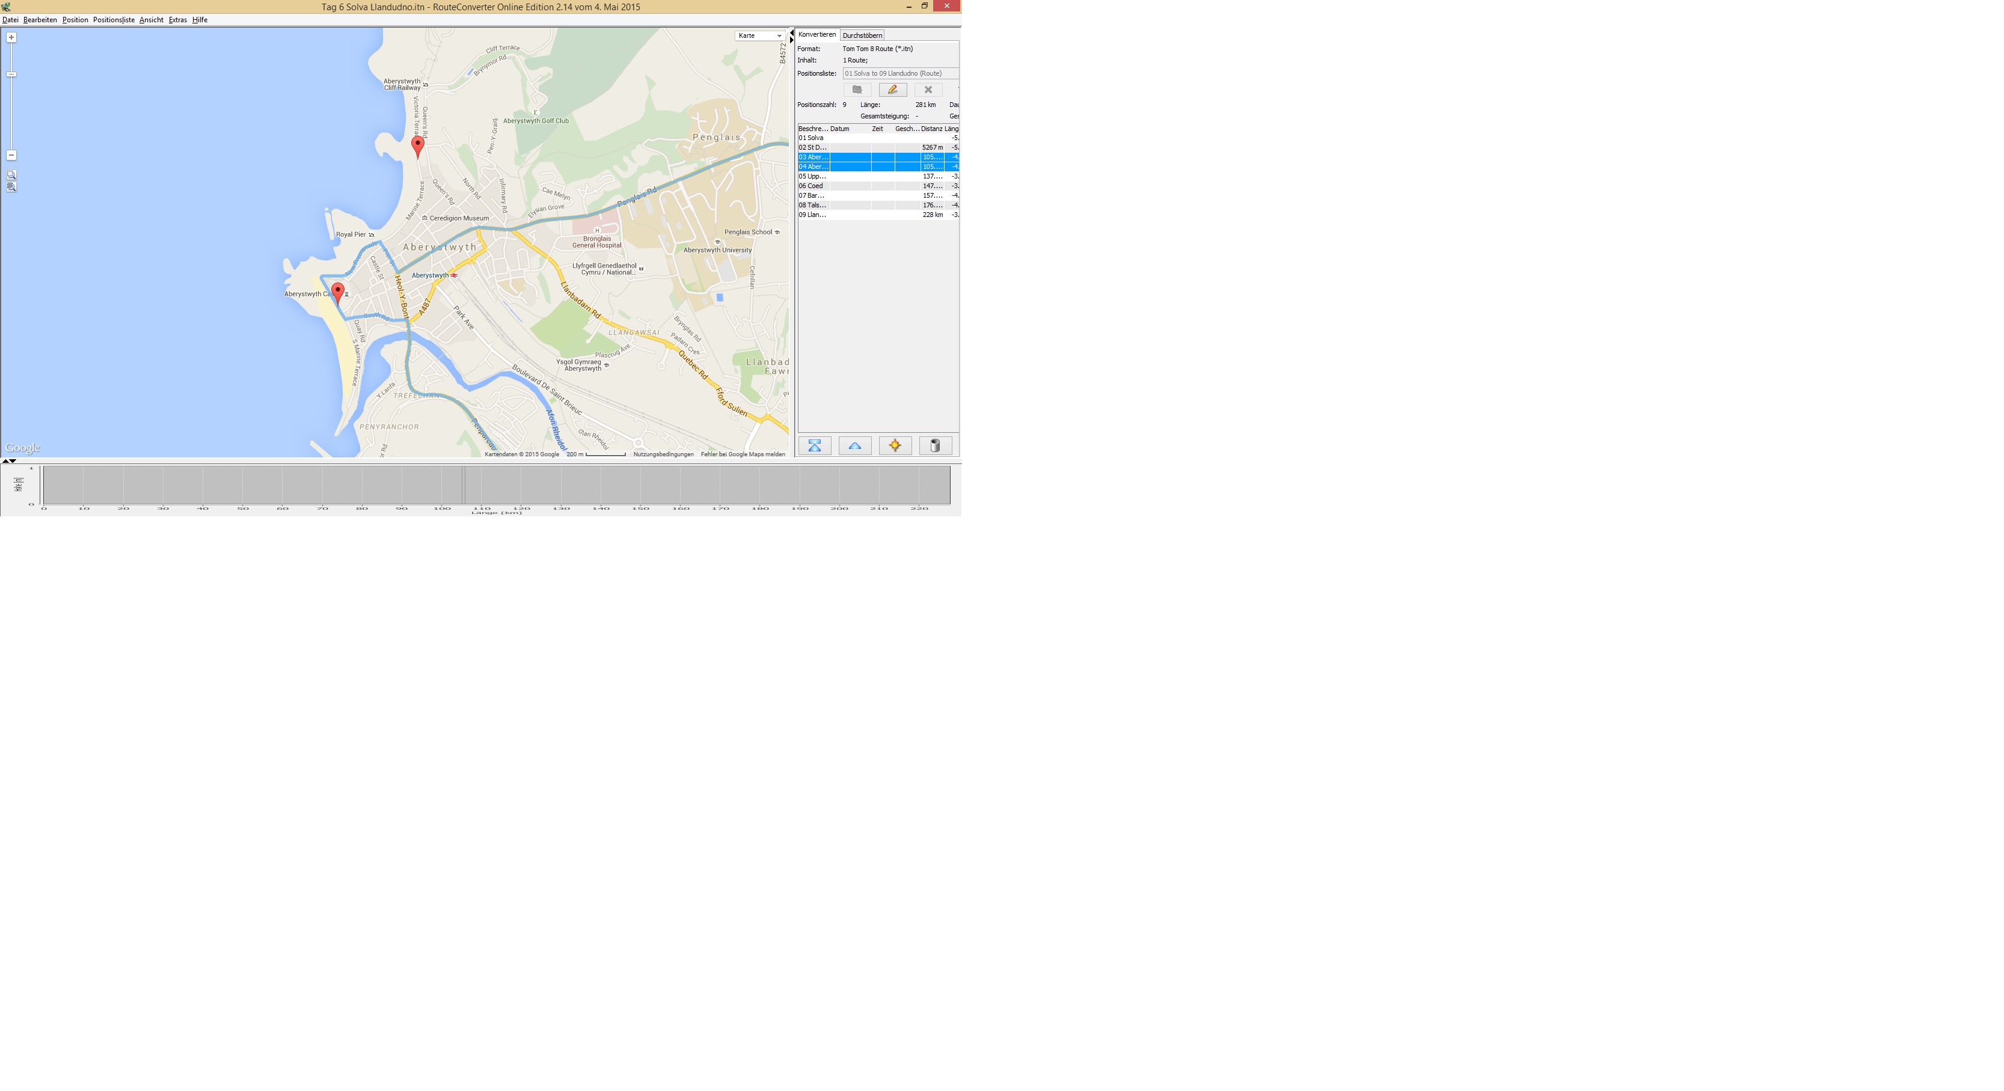Click the map zoom out minus button
Viewport: 2004px width, 1091px height.
(x=11, y=156)
